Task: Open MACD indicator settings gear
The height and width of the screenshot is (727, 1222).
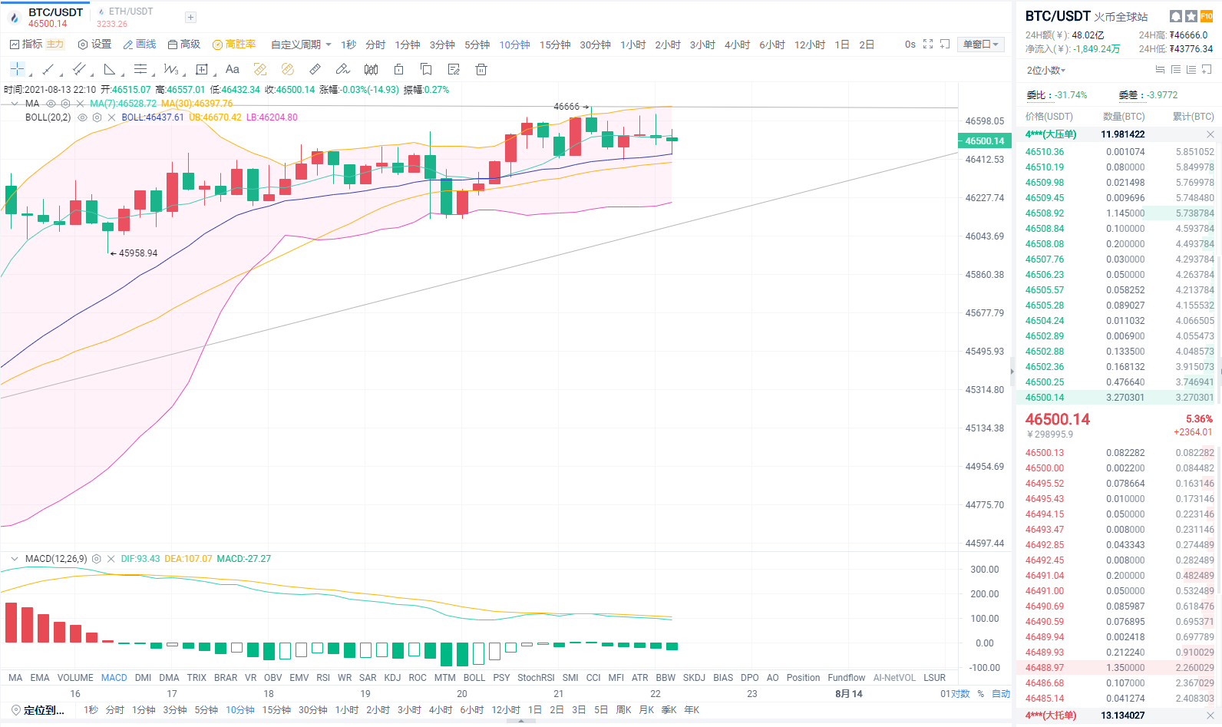Action: click(97, 559)
